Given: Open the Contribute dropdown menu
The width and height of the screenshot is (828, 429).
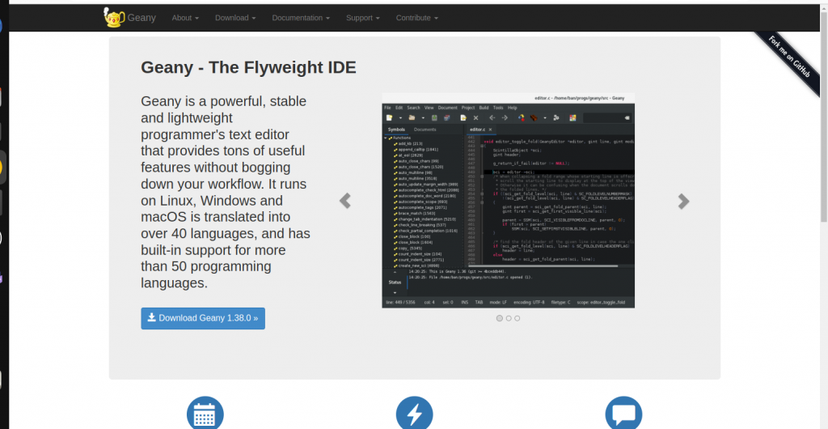Looking at the screenshot, I should tap(417, 18).
